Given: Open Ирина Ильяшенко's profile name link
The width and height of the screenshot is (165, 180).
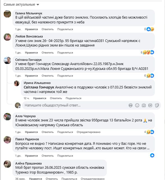Looking at the screenshot, I should tap(37, 83).
